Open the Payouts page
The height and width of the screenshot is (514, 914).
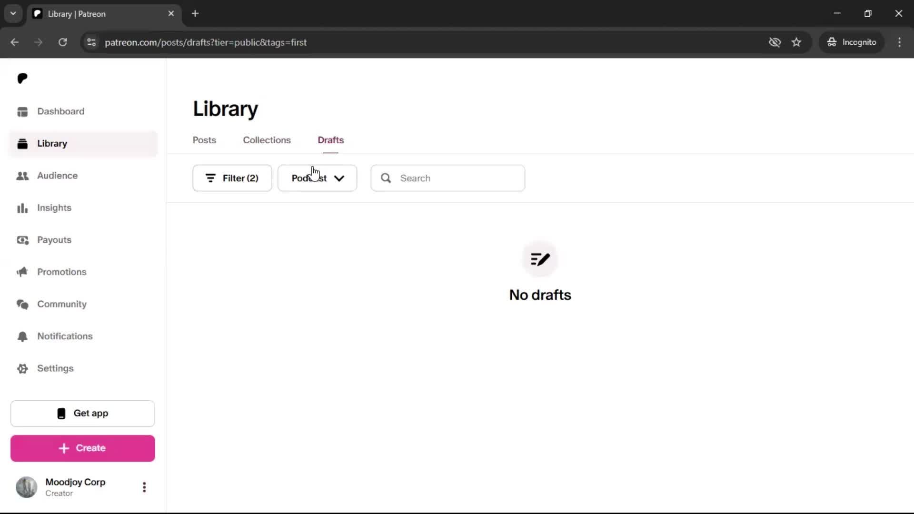click(82, 240)
